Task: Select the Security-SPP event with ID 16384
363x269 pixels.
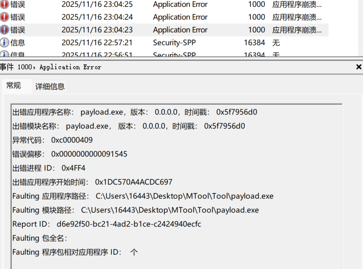Action: coord(174,43)
